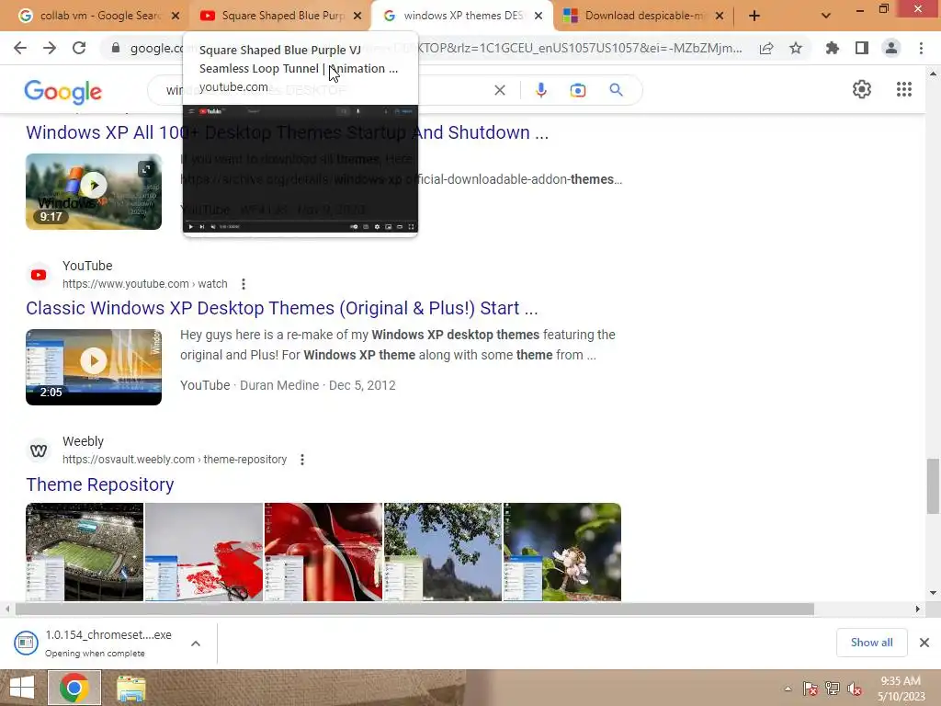
Task: Click the www.youtube.com › watch URL text
Action: coord(144,284)
